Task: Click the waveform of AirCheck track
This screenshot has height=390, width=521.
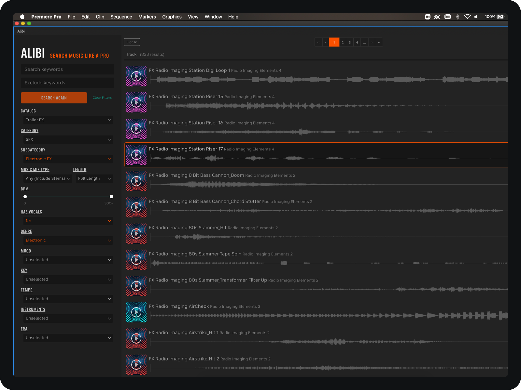Action: coord(329,315)
